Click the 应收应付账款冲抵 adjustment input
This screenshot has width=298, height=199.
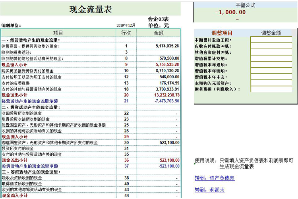(271, 46)
